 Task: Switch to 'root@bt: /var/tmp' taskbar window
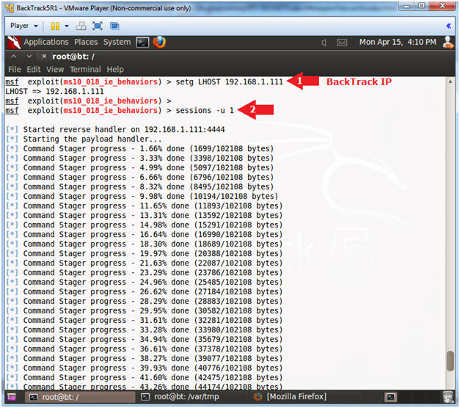180,397
